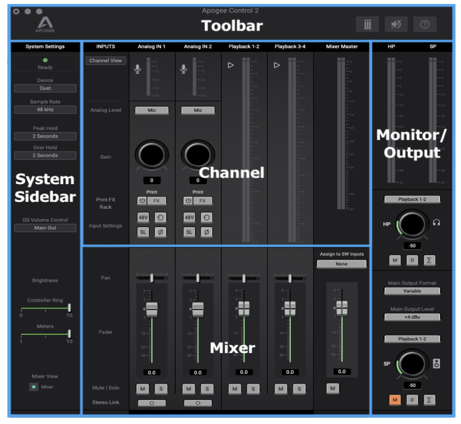The width and height of the screenshot is (461, 424).
Task: Click the headphone icon next to HP knob
Action: (436, 223)
